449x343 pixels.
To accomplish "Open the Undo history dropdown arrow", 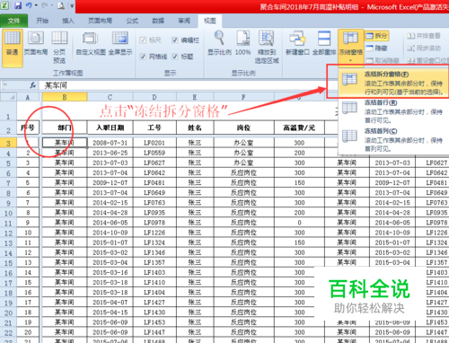I will point(36,5).
